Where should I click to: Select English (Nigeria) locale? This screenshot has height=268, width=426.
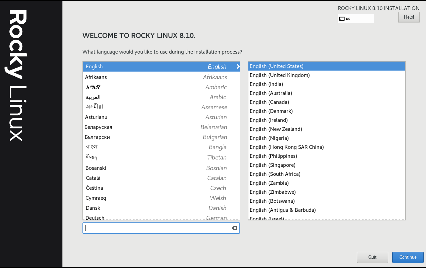(x=327, y=138)
